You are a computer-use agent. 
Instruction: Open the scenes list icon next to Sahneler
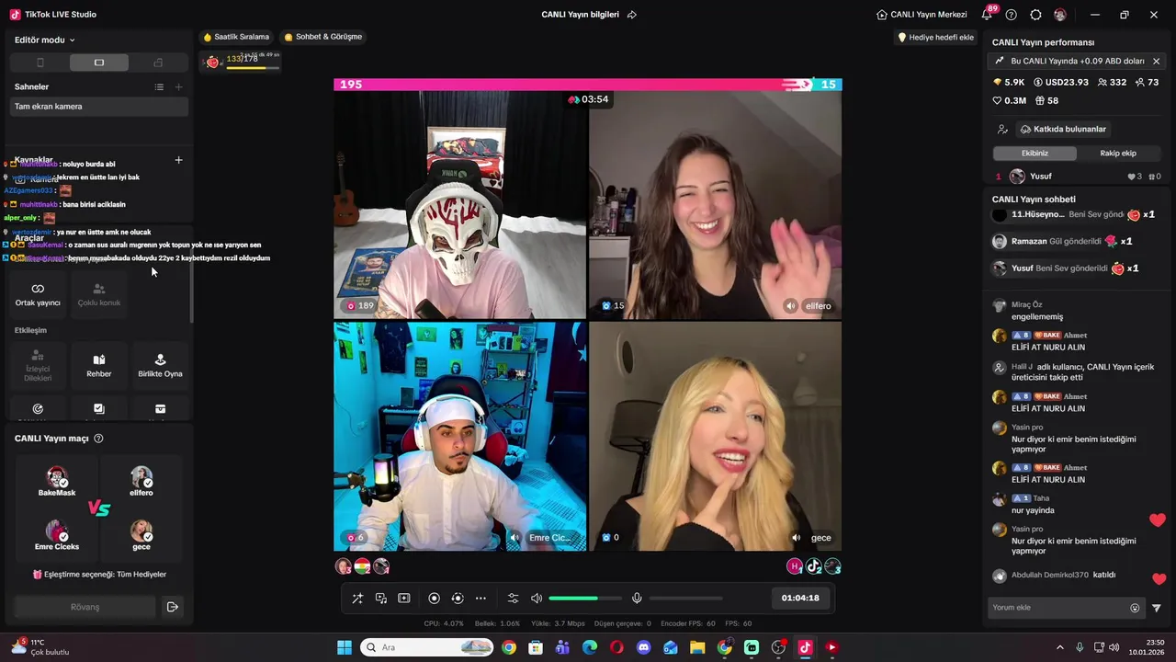pyautogui.click(x=159, y=87)
